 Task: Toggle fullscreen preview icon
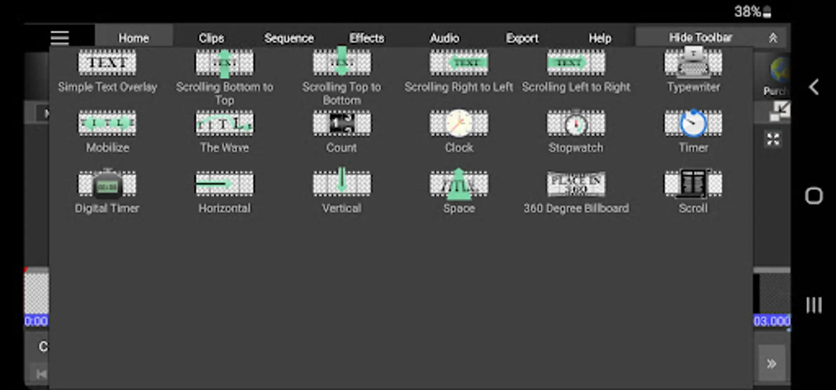pos(773,140)
